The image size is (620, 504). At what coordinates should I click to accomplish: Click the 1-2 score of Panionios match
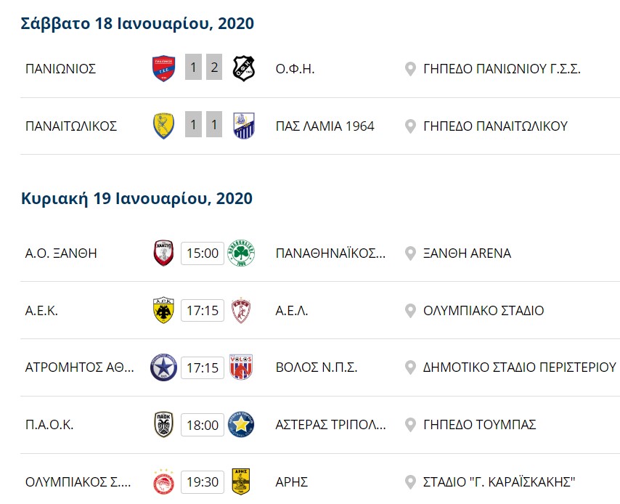click(203, 68)
